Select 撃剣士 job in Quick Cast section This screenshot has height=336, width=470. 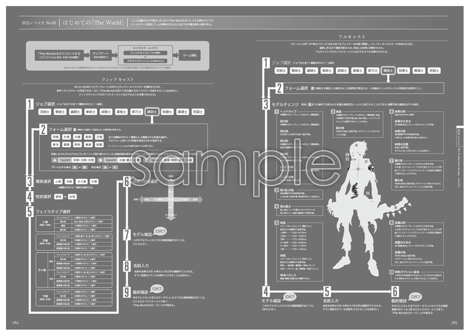click(60, 112)
